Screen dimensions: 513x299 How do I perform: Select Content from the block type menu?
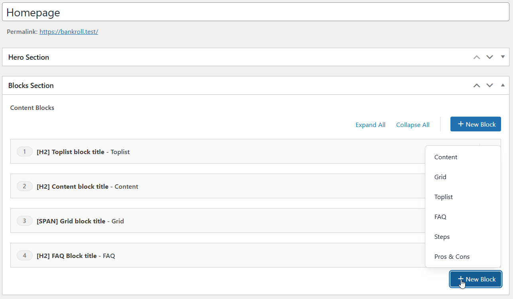445,157
